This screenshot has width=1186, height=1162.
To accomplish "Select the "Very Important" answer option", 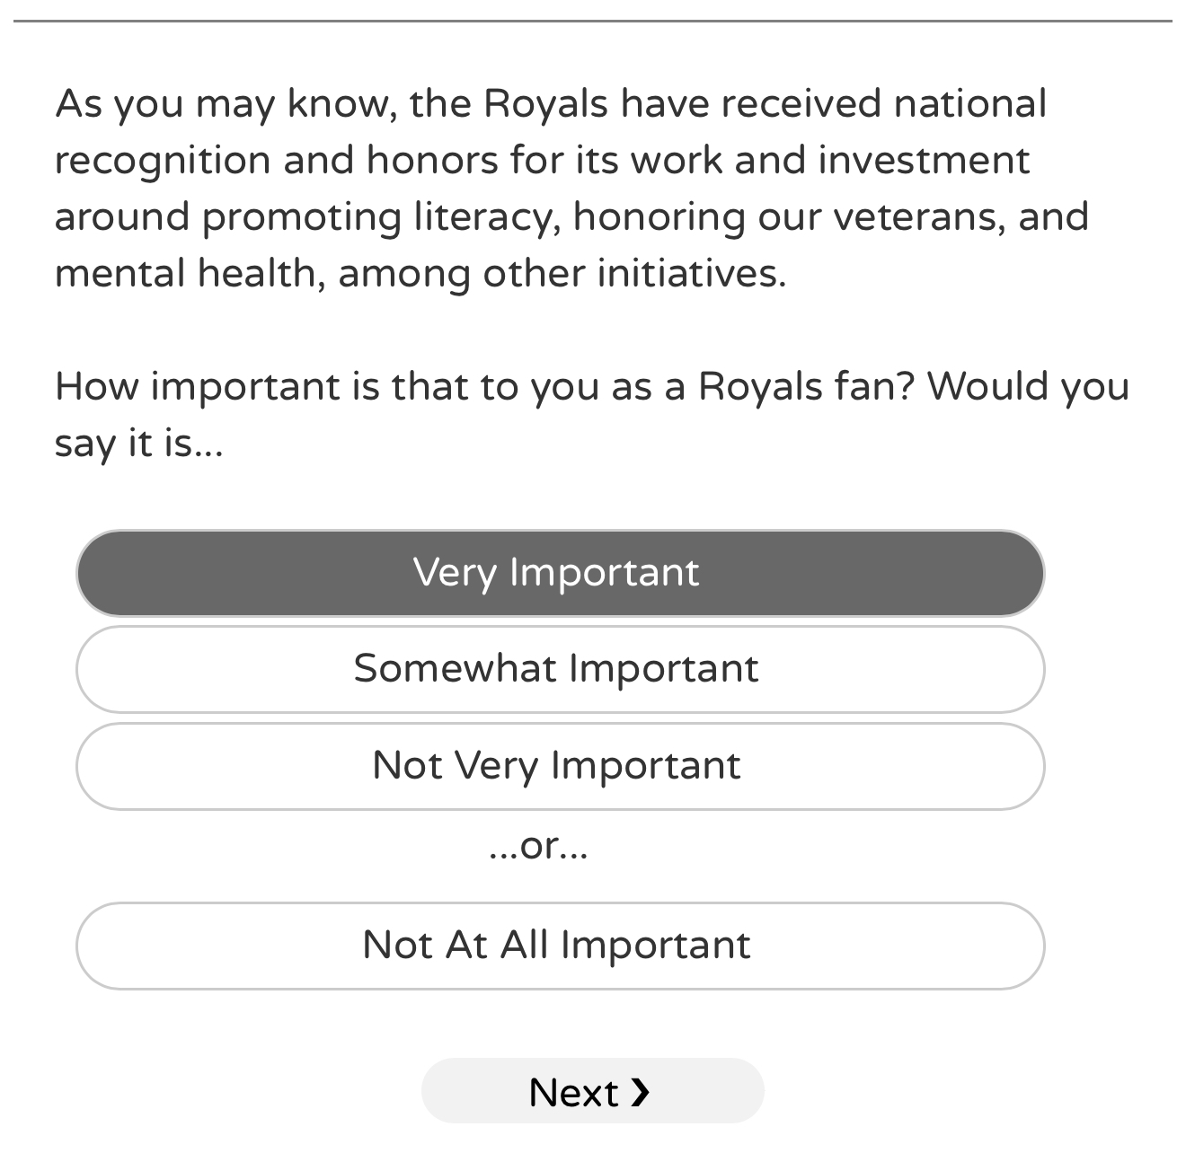I will 559,573.
